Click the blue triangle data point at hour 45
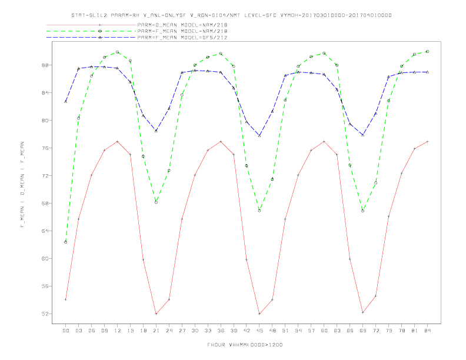Screen dimensions: 466x360 [x=259, y=136]
